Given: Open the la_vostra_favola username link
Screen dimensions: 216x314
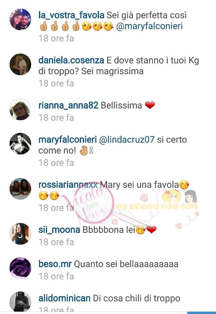Looking at the screenshot, I should pos(71,16).
